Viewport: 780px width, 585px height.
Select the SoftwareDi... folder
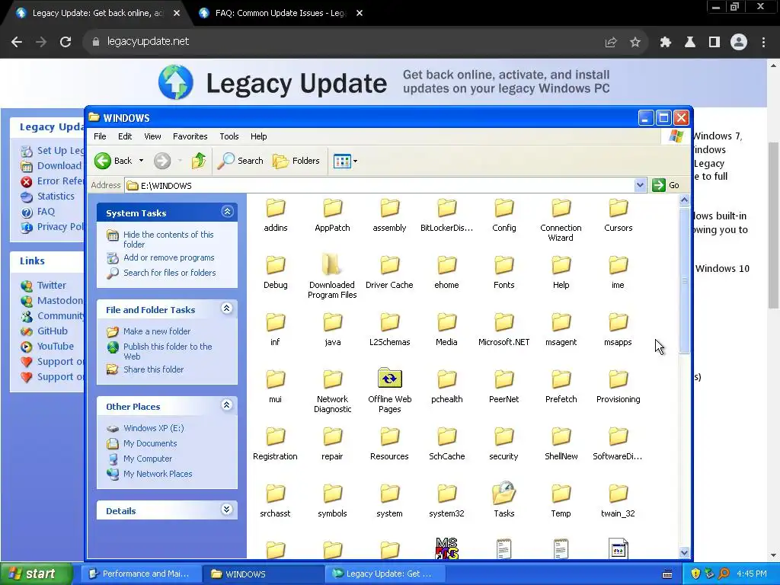pos(618,444)
